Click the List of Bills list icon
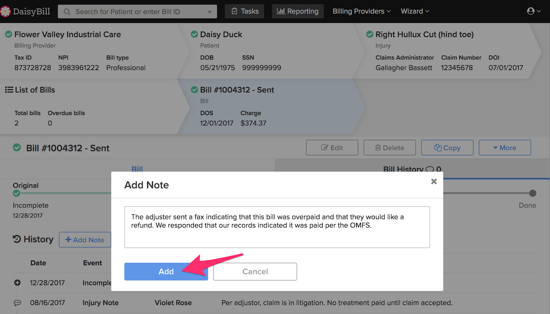Viewport: 550px width, 314px height. coord(9,90)
